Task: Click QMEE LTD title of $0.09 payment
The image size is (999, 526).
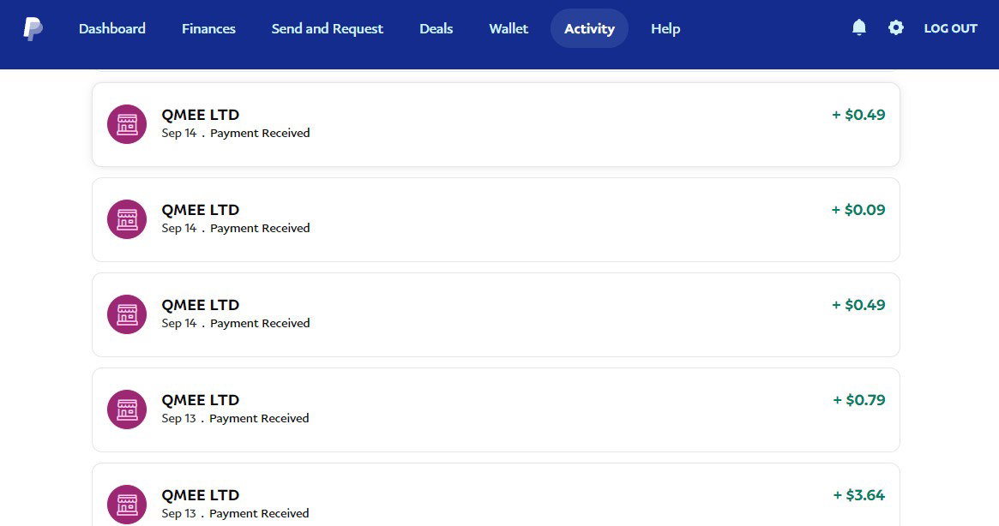Action: click(200, 210)
